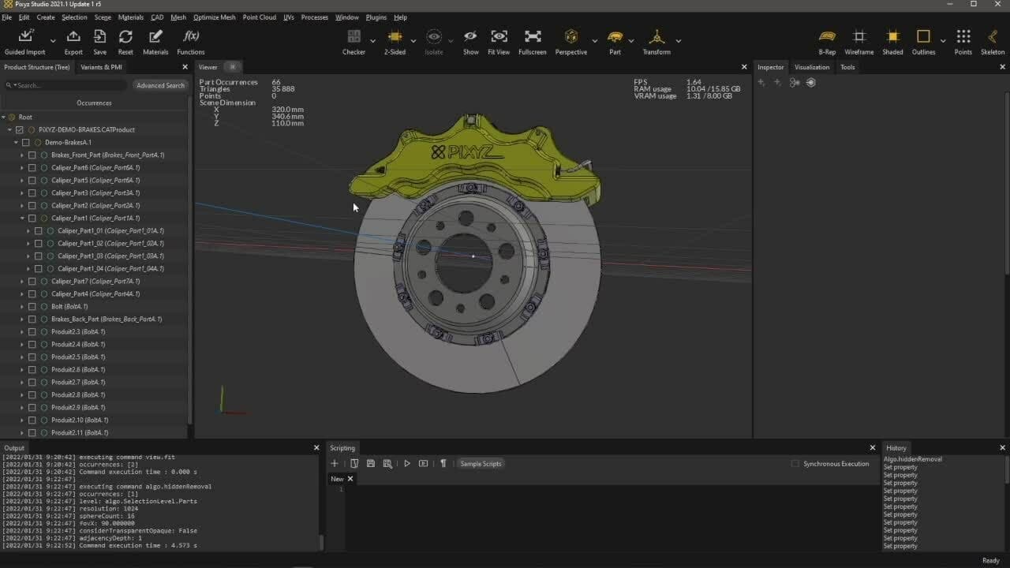Open the Tools tab

click(847, 67)
